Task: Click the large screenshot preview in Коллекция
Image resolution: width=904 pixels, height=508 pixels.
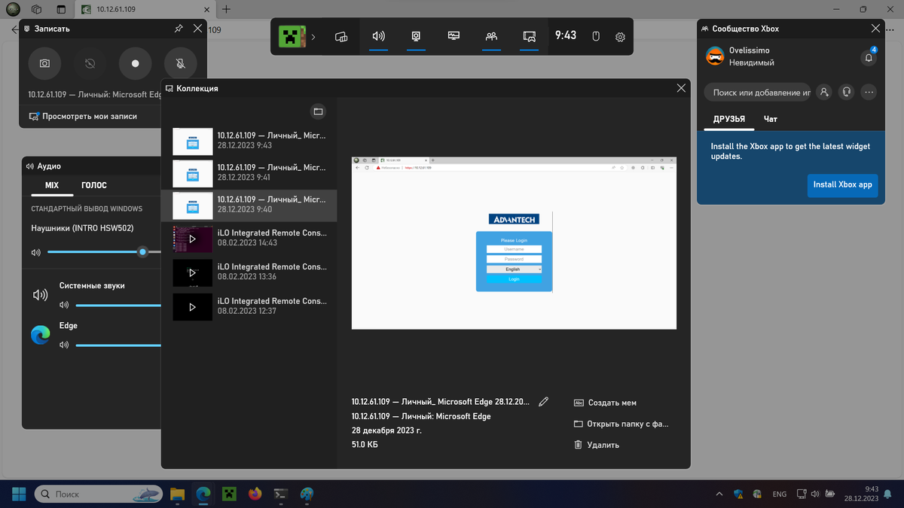Action: pos(514,243)
